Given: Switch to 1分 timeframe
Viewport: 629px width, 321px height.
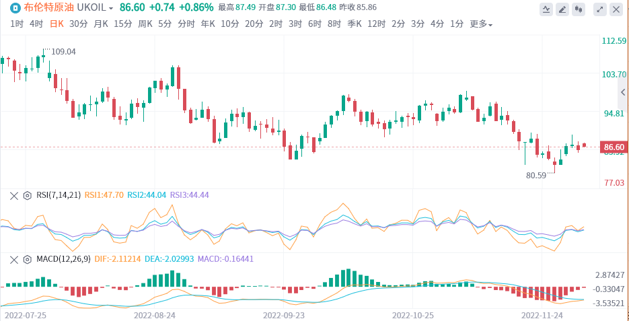Looking at the screenshot, I should pyautogui.click(x=457, y=24).
